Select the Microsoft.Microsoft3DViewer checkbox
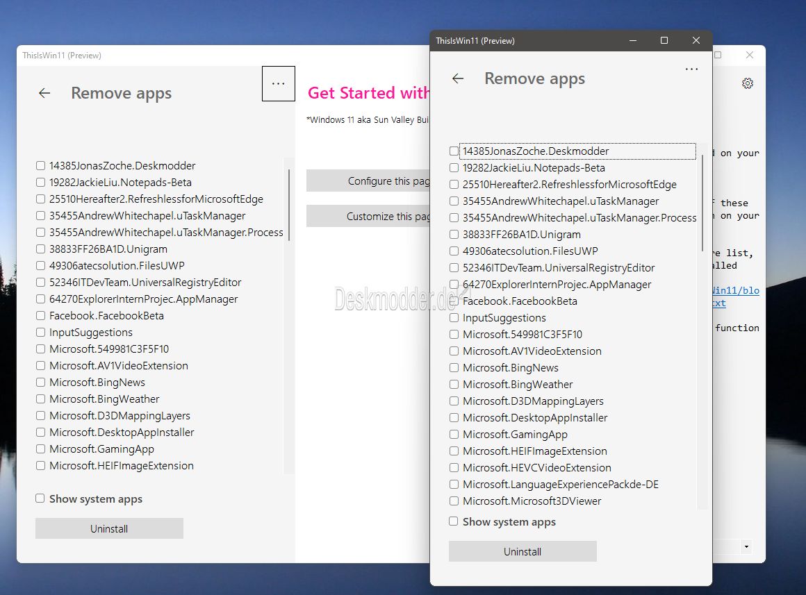This screenshot has width=806, height=595. (454, 501)
